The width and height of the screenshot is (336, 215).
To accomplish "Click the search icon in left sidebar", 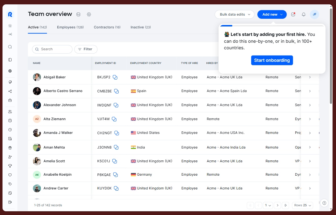I will [10, 47].
